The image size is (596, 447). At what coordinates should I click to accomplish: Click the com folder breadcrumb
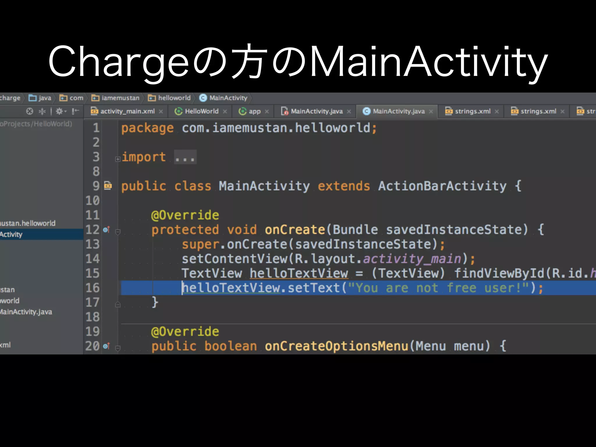(x=71, y=98)
